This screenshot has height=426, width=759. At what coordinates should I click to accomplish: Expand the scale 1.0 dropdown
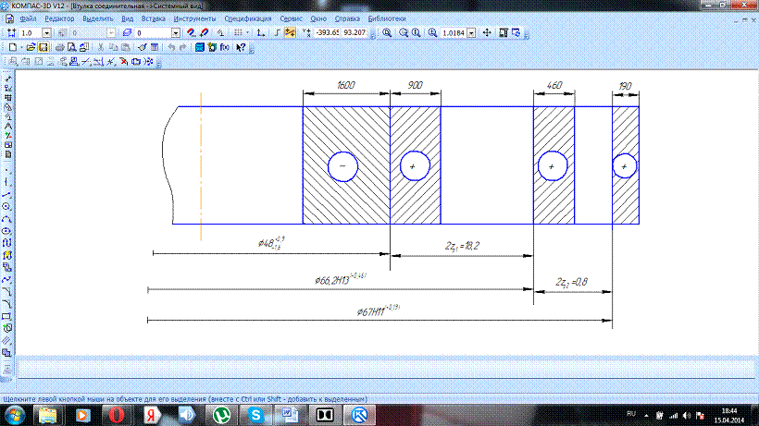[x=45, y=32]
